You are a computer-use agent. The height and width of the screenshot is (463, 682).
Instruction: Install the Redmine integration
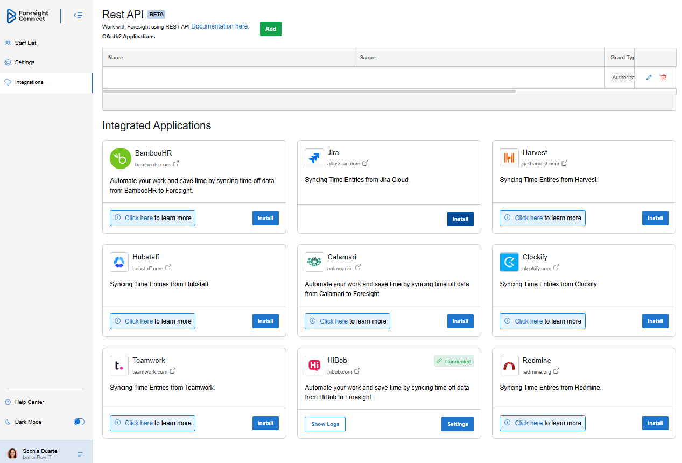[655, 423]
